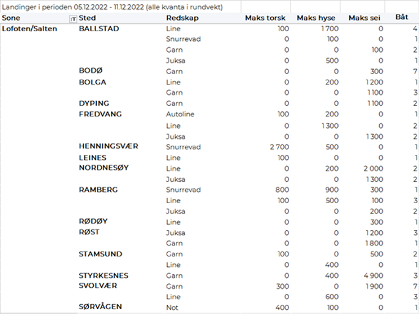Click the Maks sei column header
The image size is (419, 314).
point(363,18)
